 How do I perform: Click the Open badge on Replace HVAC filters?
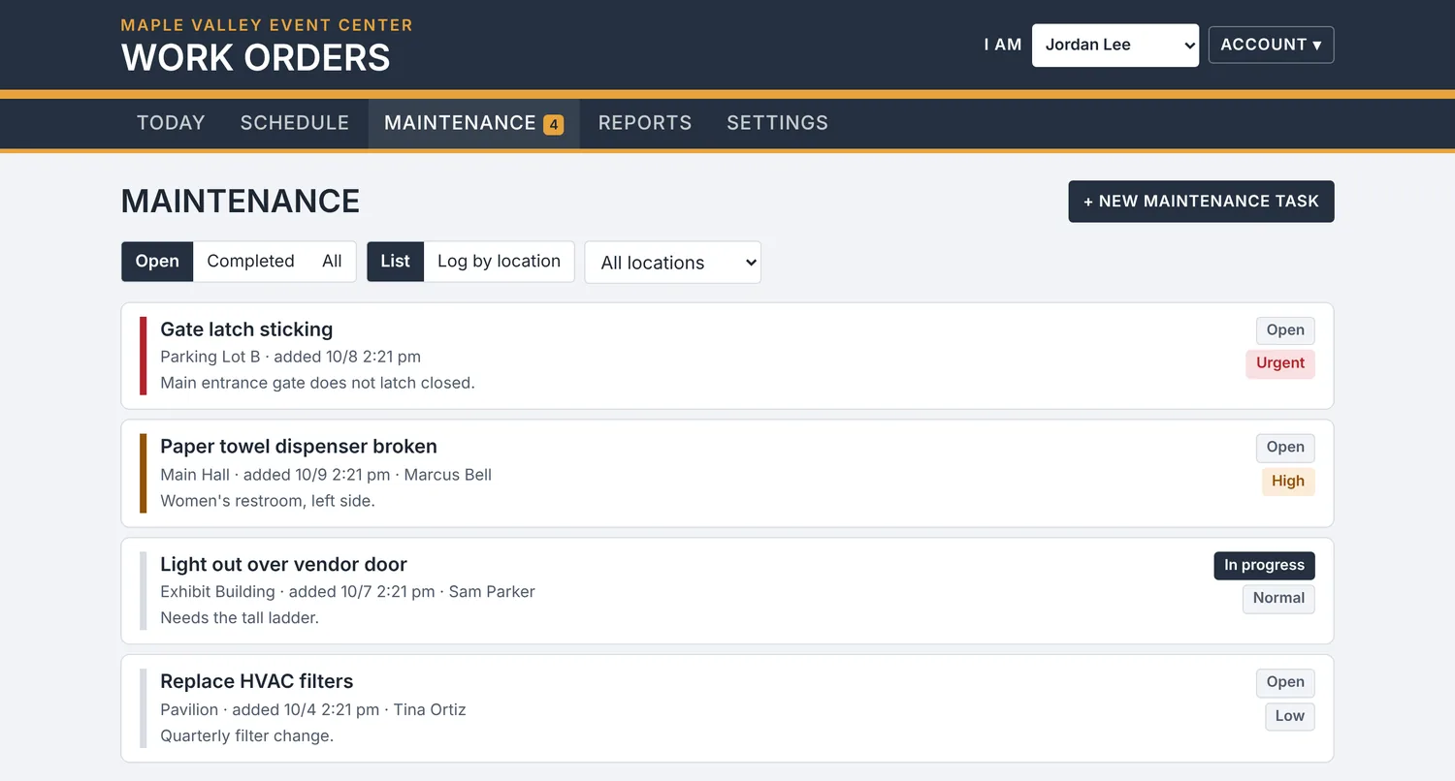(x=1285, y=682)
